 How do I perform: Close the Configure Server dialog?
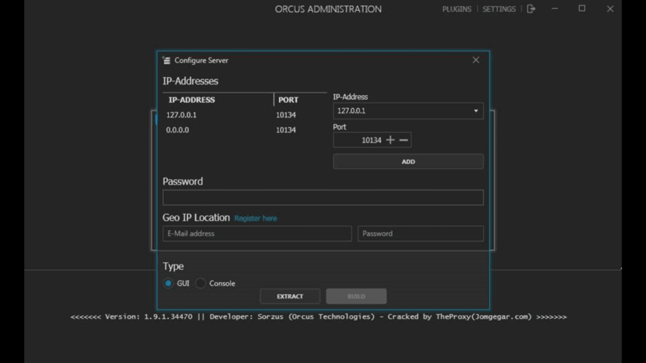click(476, 60)
